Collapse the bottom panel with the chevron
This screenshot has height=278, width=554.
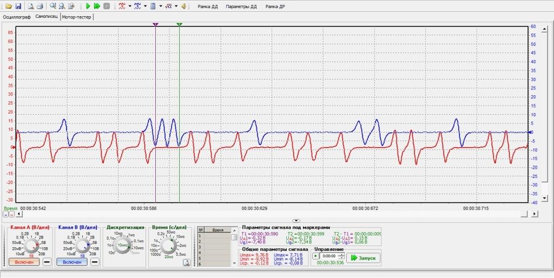296,221
